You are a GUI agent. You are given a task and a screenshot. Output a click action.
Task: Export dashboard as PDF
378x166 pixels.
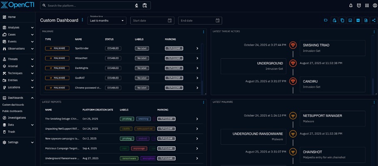pos(358,20)
